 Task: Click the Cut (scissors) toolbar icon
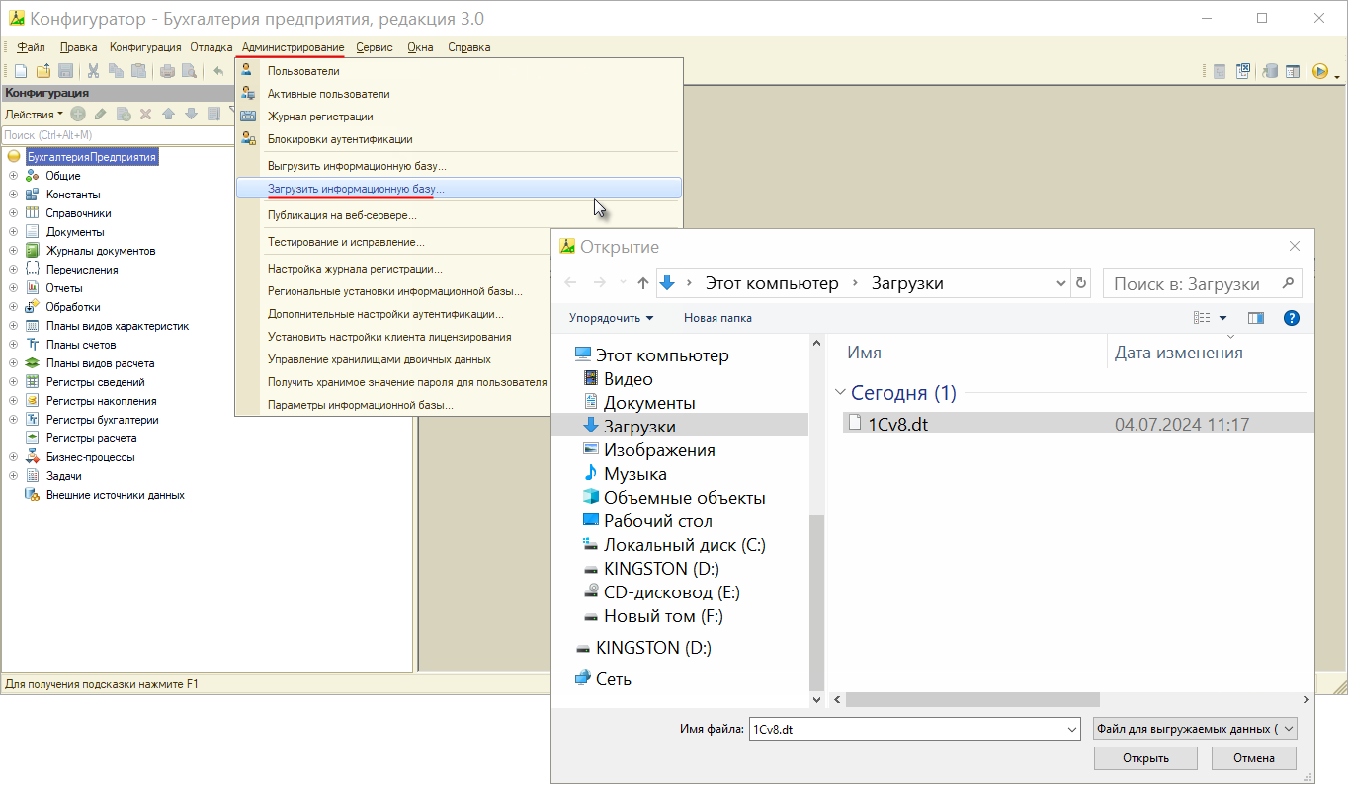coord(93,71)
